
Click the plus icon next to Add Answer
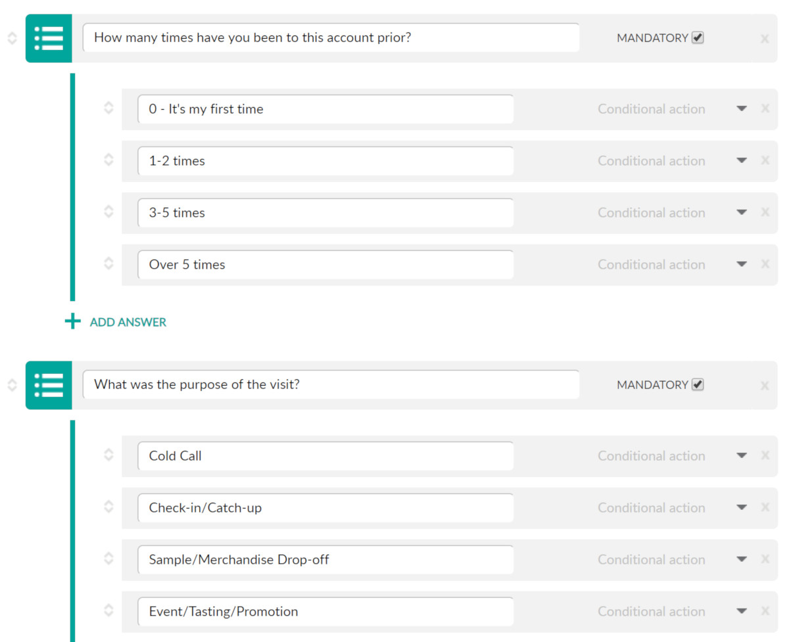[x=72, y=322]
